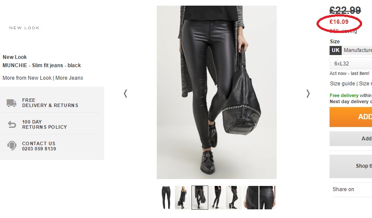Click the New Look brand logo
Screen dimensions: 372x218
[x=24, y=28]
